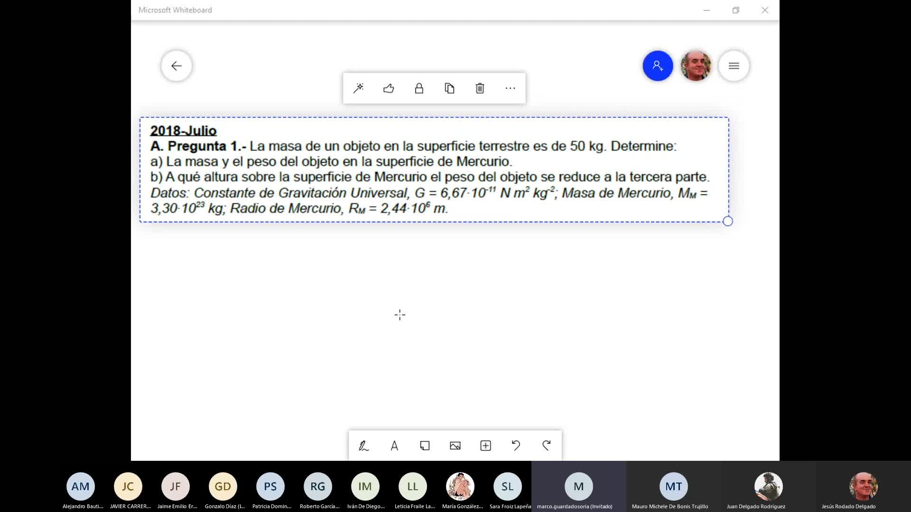This screenshot has width=911, height=512.
Task: Select participant Mauro Michele De Bonis Trujillo
Action: coord(673,486)
